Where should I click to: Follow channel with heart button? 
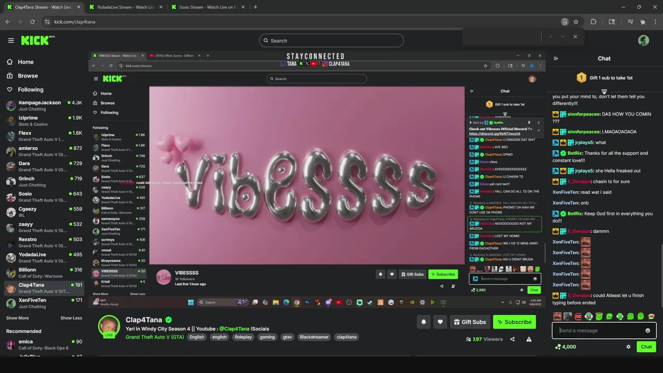[440, 322]
